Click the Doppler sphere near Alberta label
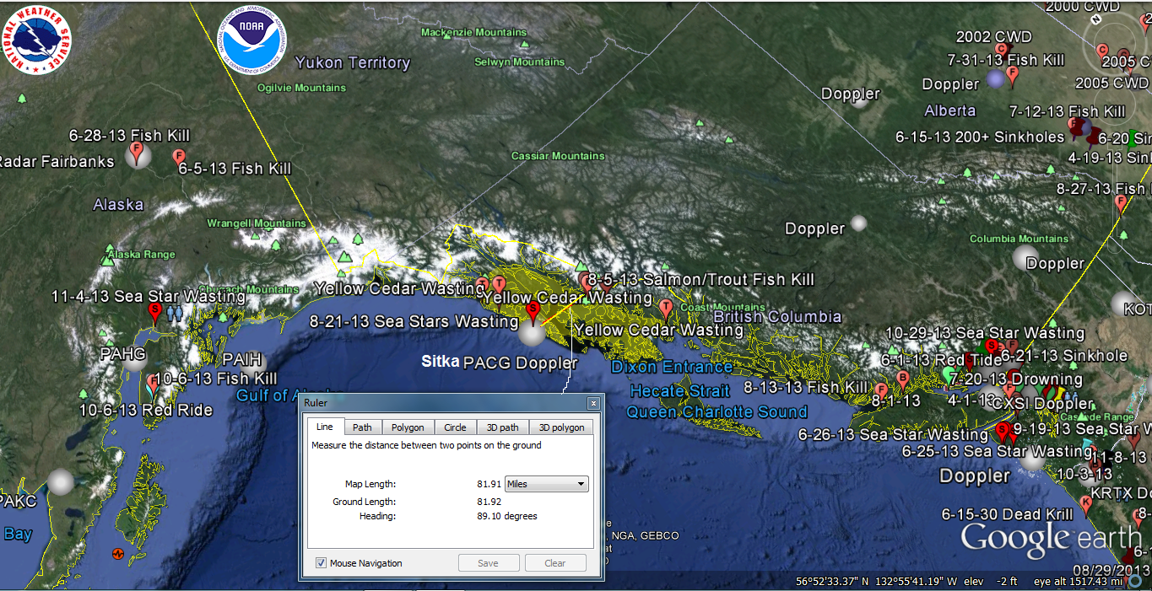1152x591 pixels. 996,78
